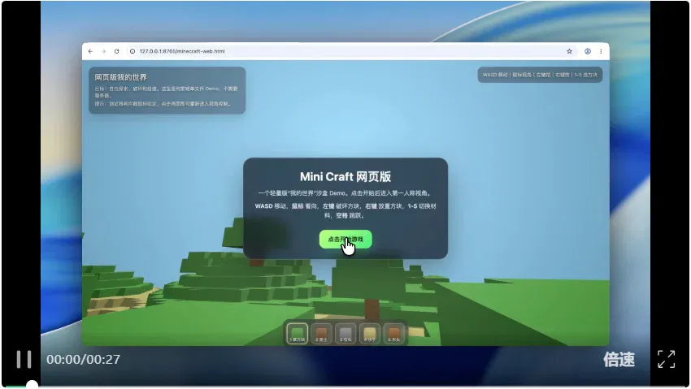691x389 pixels.
Task: Click the 00:00/00:27 time display
Action: pyautogui.click(x=83, y=360)
